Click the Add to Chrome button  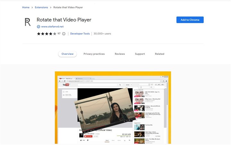point(190,20)
